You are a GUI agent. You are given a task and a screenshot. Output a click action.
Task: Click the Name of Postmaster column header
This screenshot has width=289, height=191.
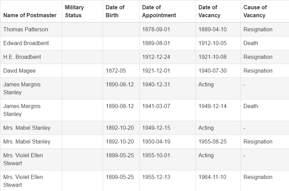pyautogui.click(x=30, y=15)
